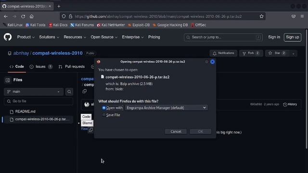Select the Save File radio button
The height and width of the screenshot is (173, 308).
[104, 115]
